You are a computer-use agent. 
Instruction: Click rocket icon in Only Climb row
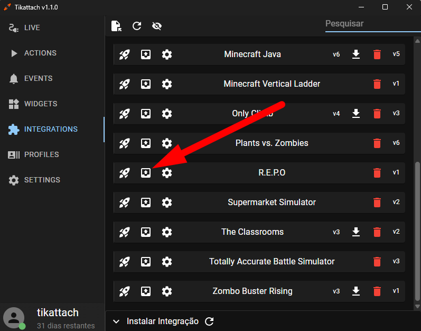click(x=124, y=114)
